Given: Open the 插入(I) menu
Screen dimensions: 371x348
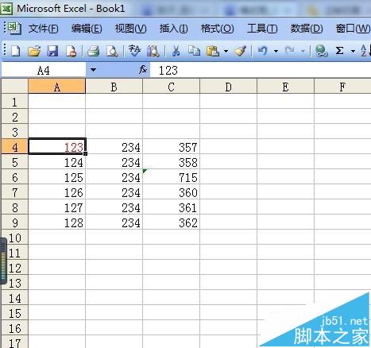Looking at the screenshot, I should point(174,29).
